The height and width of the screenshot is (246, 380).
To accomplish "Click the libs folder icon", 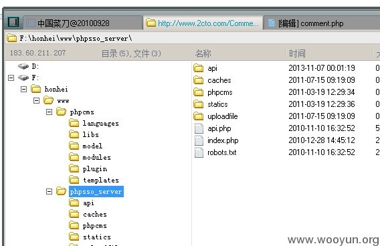I will pos(74,134).
